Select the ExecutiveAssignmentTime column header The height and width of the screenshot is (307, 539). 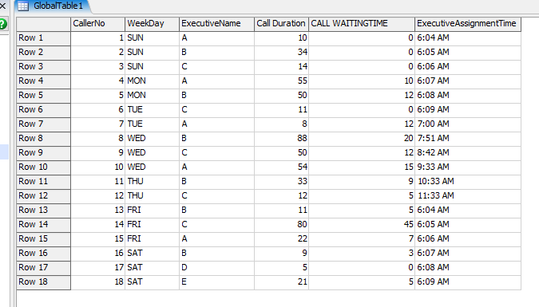[x=468, y=24]
